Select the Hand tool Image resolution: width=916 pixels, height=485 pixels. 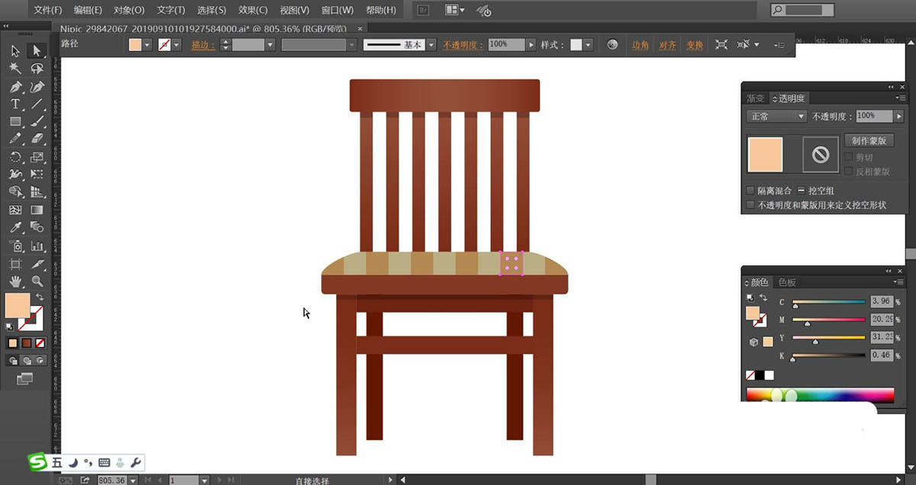pyautogui.click(x=15, y=281)
